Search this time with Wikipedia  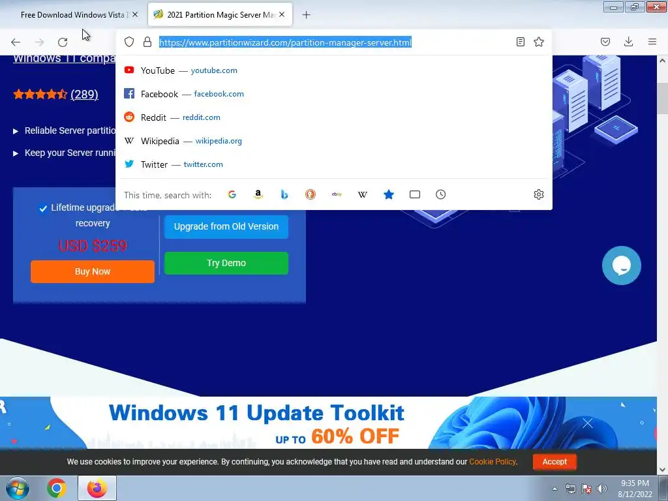tap(363, 194)
